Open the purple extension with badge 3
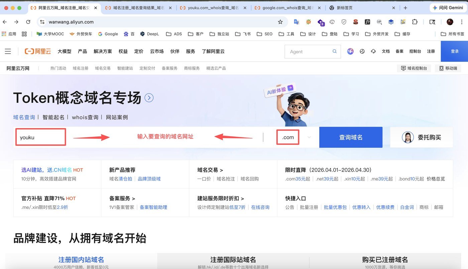 [x=321, y=22]
